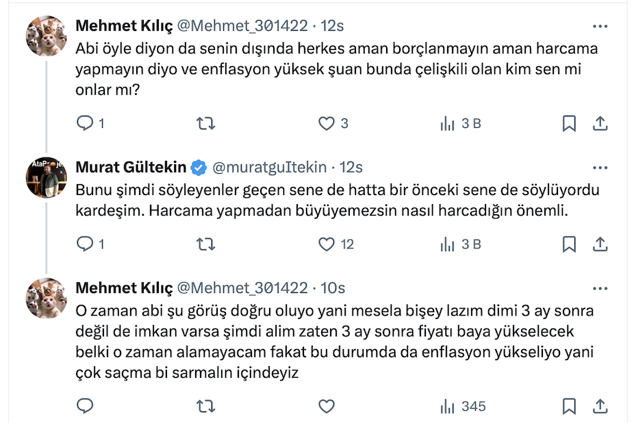Click Murat Gültekin's profile avatar
Screen dimensions: 634x423
(x=46, y=177)
